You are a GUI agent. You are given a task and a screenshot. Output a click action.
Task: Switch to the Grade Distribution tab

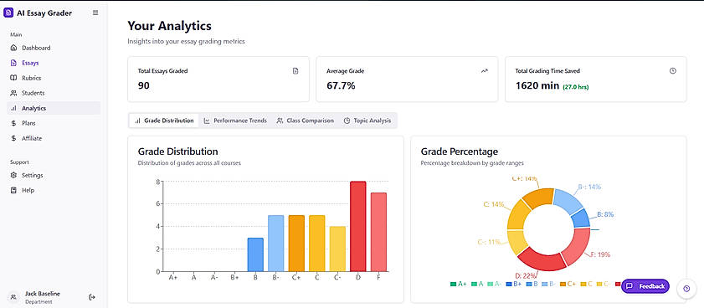tap(164, 121)
